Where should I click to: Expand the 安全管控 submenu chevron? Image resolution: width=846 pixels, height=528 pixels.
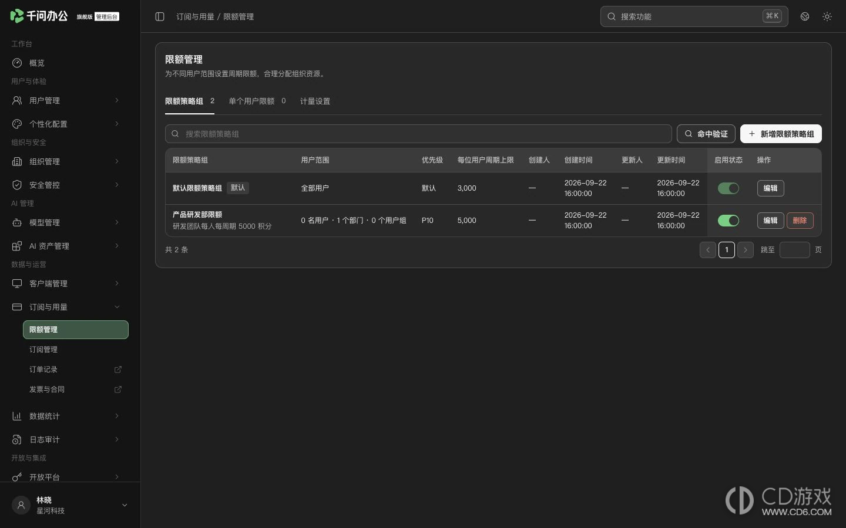click(x=117, y=185)
